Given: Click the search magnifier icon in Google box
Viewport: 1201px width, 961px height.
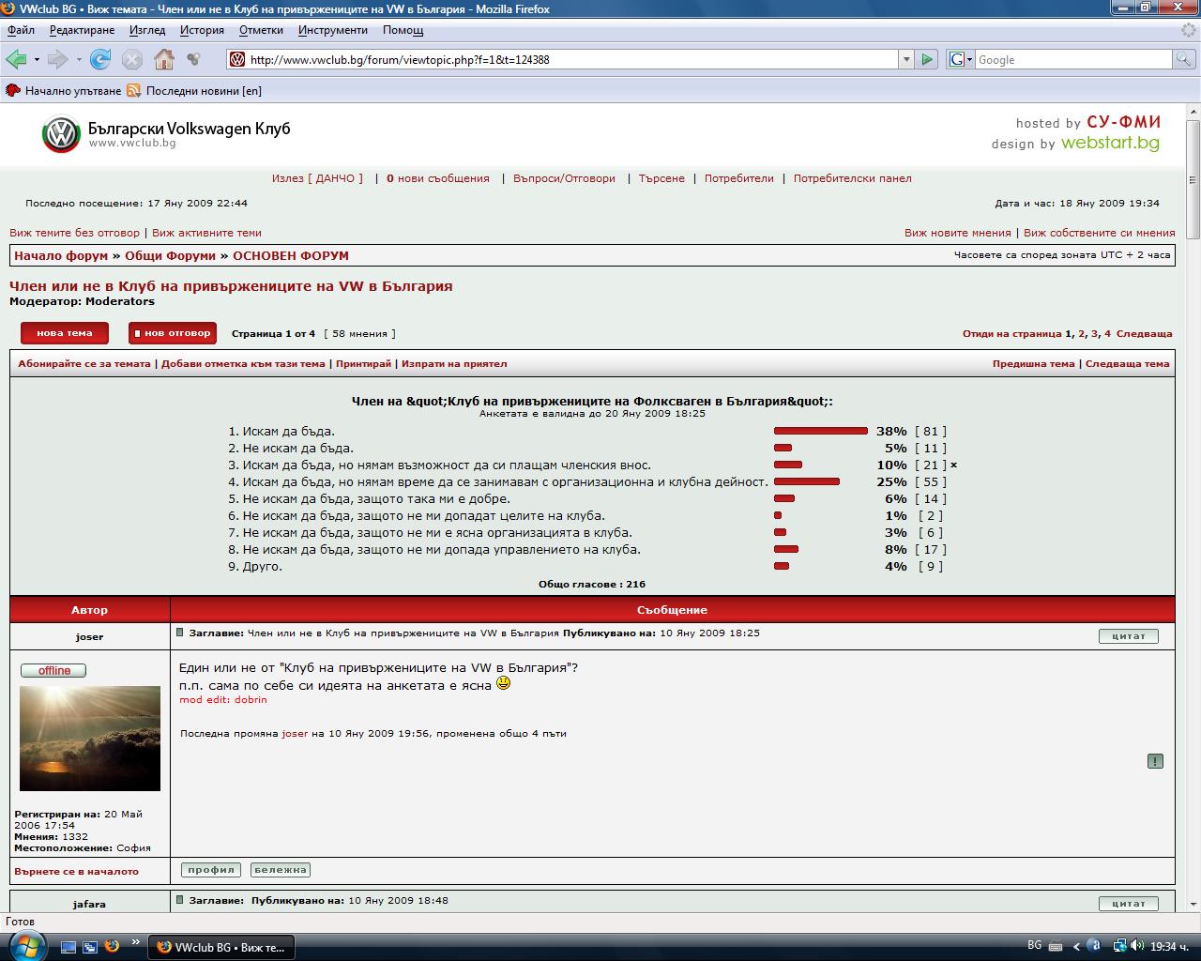Looking at the screenshot, I should (1184, 59).
